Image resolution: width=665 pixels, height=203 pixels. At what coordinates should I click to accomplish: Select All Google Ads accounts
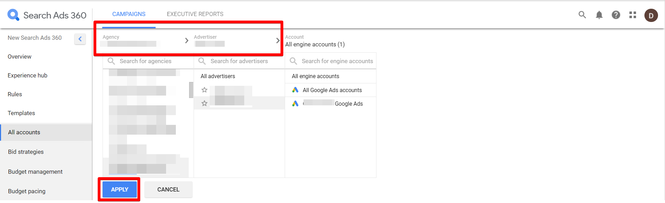coord(330,90)
